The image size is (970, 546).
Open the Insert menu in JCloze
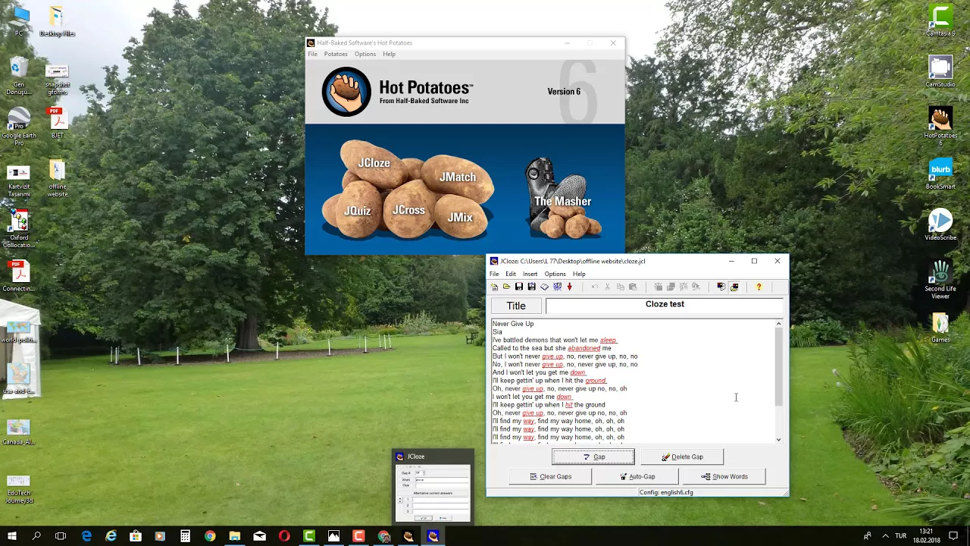530,274
